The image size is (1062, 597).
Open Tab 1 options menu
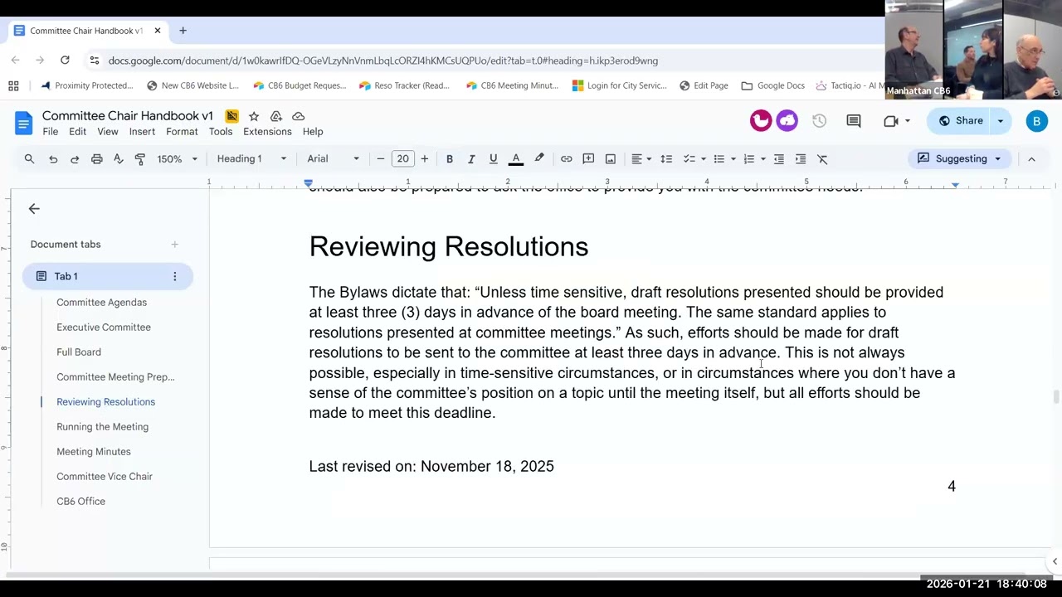tap(174, 276)
